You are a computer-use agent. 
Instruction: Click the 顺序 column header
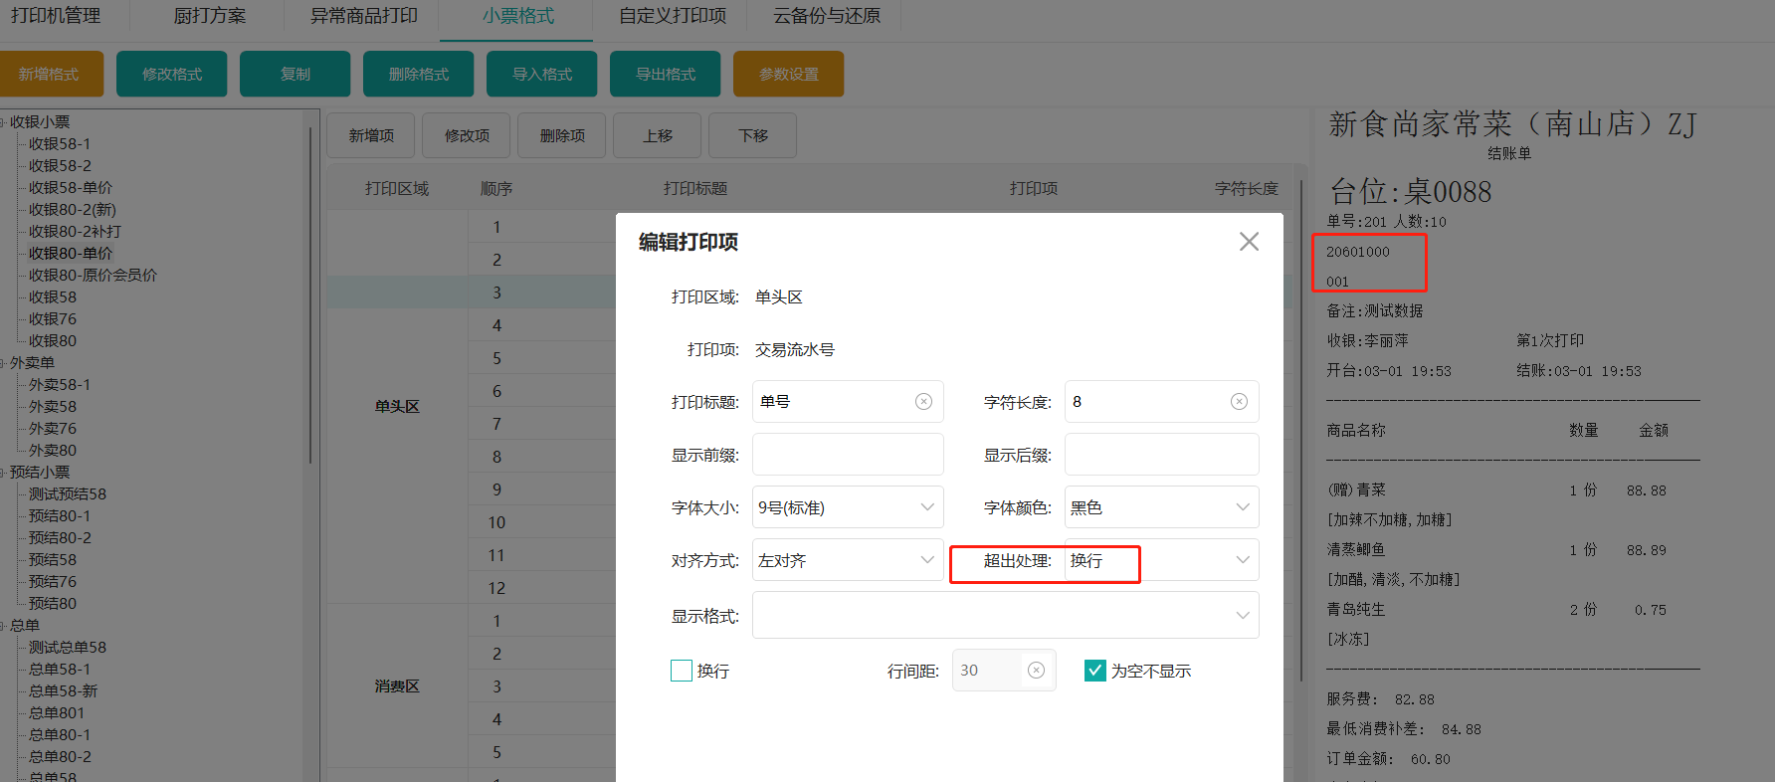[496, 188]
